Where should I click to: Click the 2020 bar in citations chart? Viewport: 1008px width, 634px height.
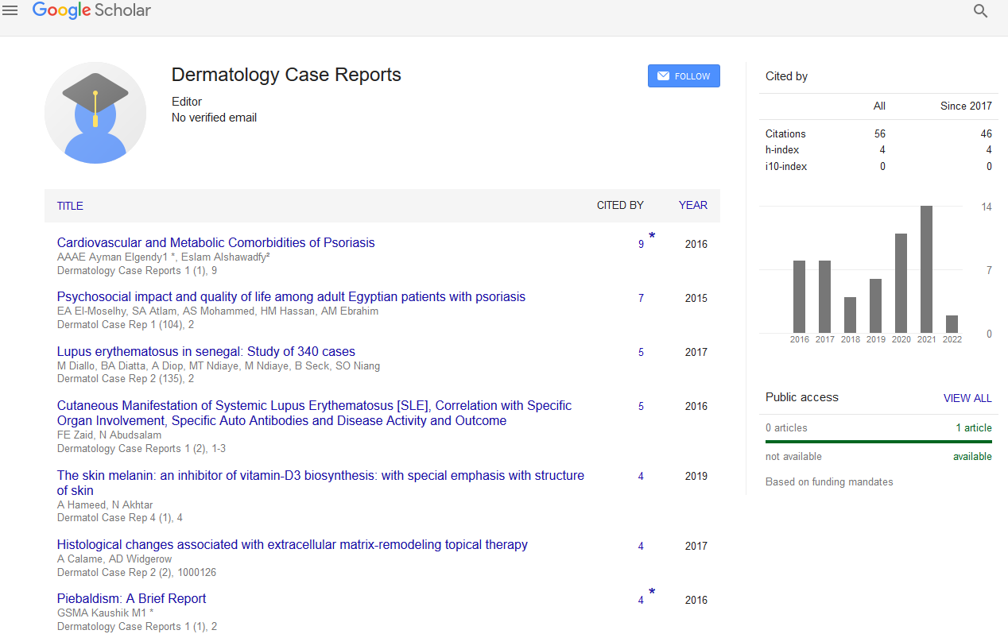(901, 283)
